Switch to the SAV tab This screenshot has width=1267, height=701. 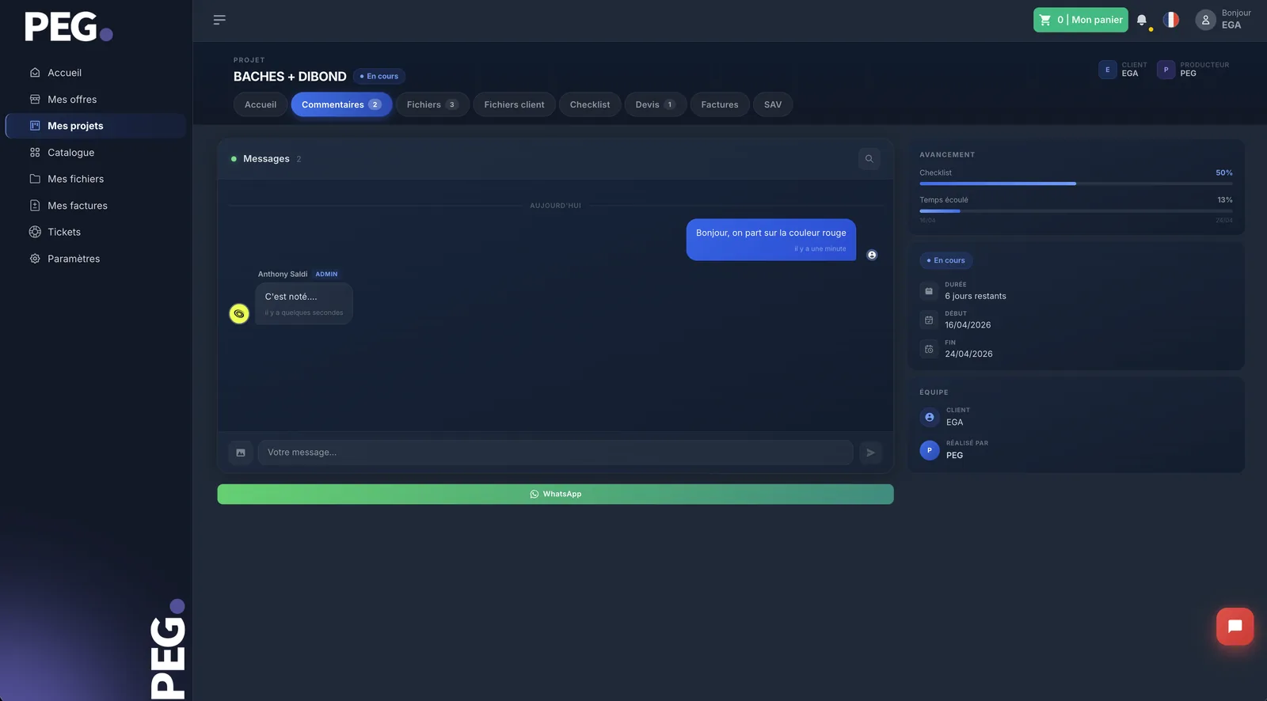point(773,104)
